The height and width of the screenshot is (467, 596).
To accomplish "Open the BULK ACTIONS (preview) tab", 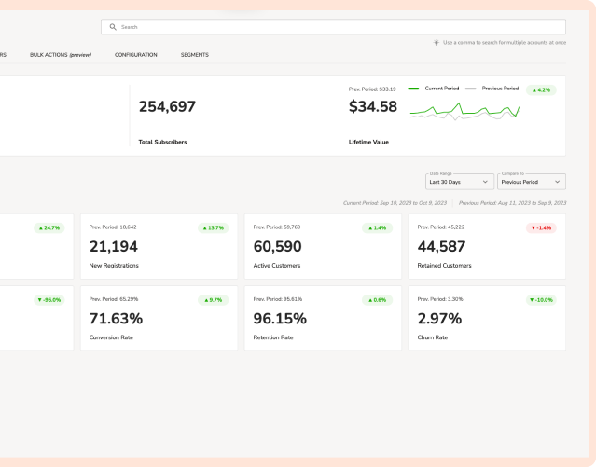I will [61, 55].
